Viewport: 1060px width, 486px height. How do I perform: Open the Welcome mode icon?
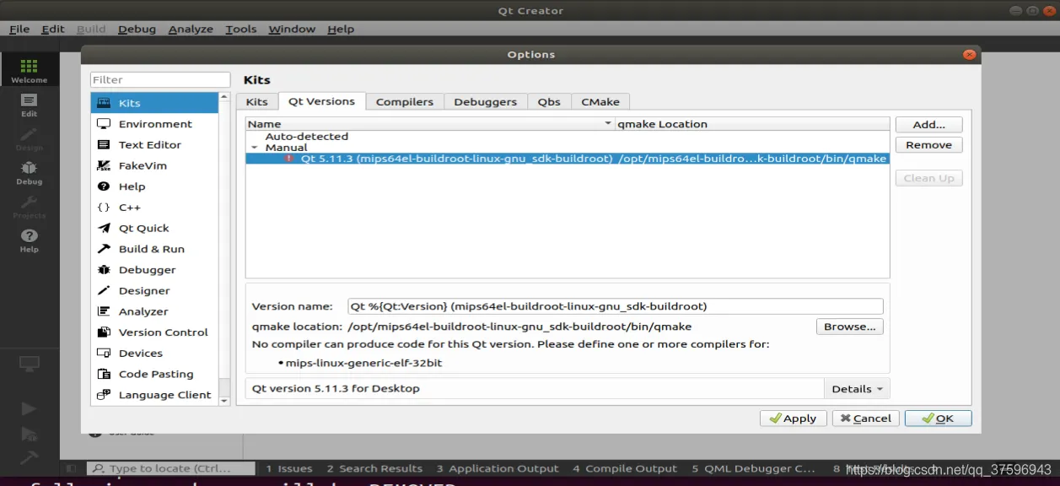[x=30, y=71]
